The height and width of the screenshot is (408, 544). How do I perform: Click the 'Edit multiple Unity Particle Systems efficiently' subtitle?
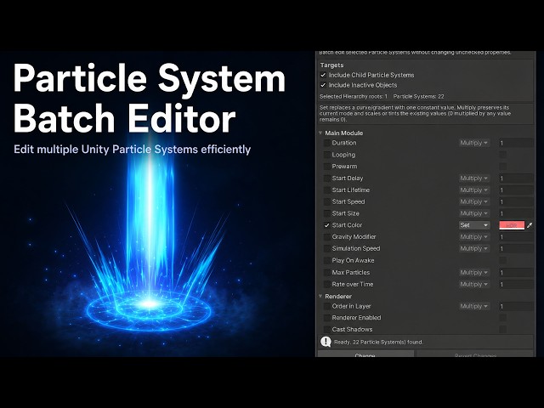(x=133, y=150)
